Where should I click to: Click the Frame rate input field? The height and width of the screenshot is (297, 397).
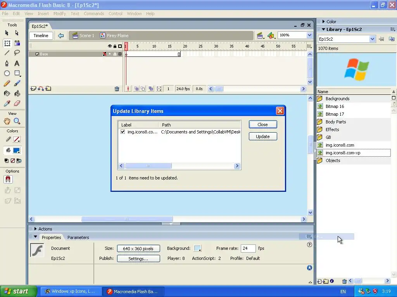coord(248,249)
